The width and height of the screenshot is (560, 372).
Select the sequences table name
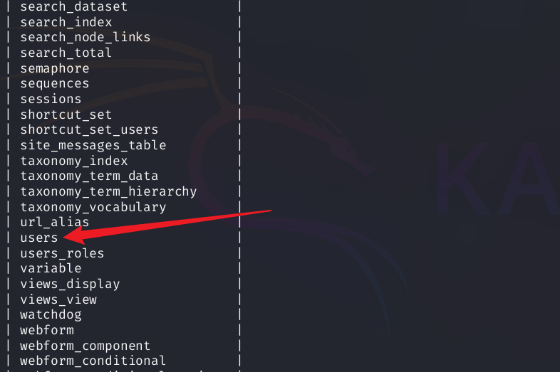[54, 84]
